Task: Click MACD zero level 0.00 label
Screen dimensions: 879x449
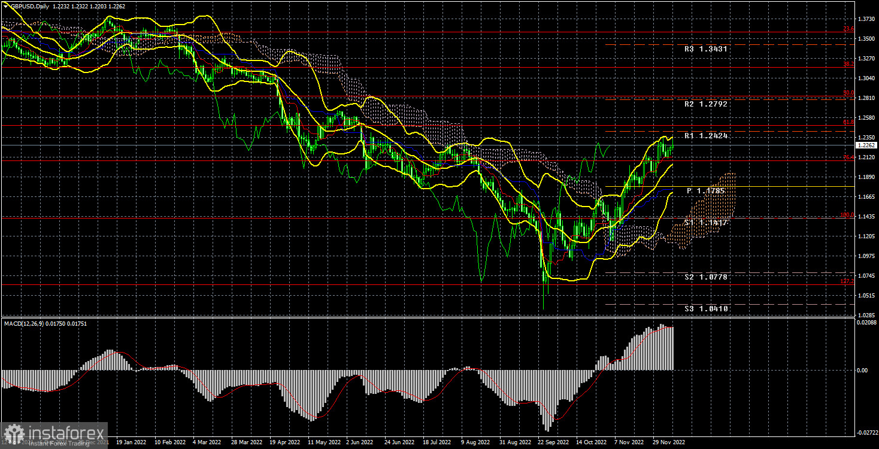Action: [x=862, y=370]
